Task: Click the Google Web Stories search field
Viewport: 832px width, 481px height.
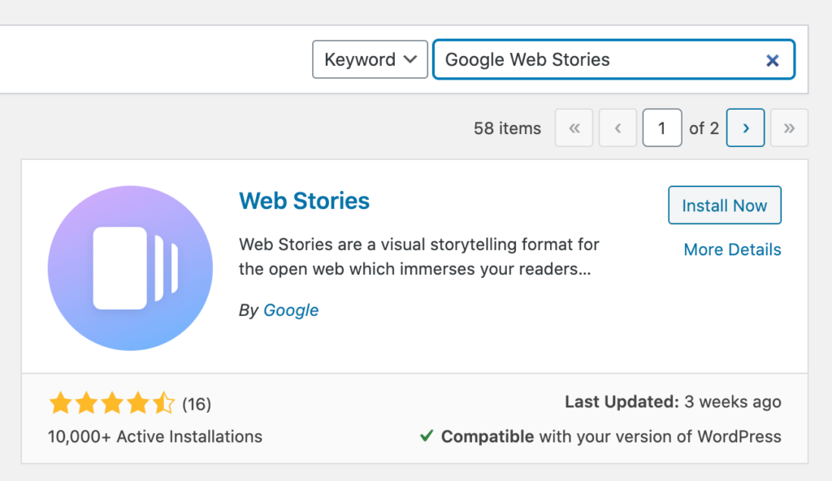Action: pyautogui.click(x=601, y=59)
